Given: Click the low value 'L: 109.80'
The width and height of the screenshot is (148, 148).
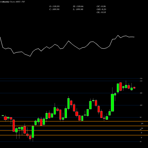Looking at the screenshot, I should (x=78, y=9).
